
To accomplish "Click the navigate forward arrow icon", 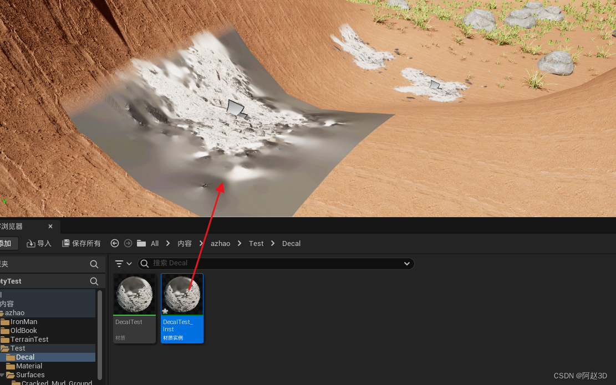I will pos(128,243).
